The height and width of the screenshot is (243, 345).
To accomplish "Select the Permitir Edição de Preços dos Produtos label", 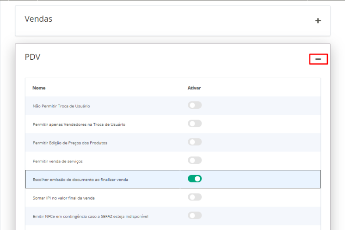I will coord(70,143).
